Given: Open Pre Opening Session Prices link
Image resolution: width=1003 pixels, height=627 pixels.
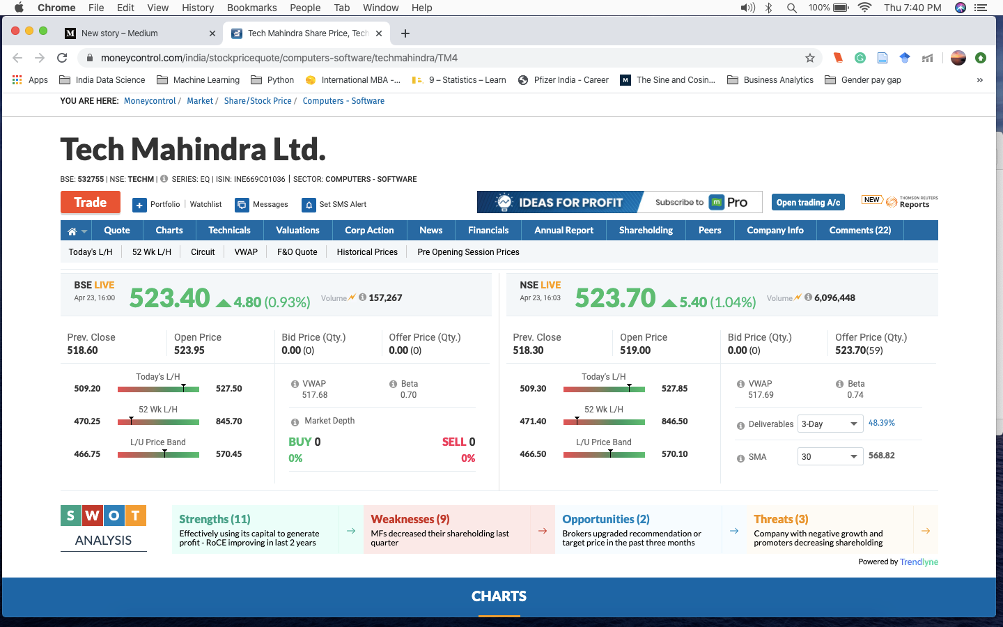Looking at the screenshot, I should (x=468, y=252).
